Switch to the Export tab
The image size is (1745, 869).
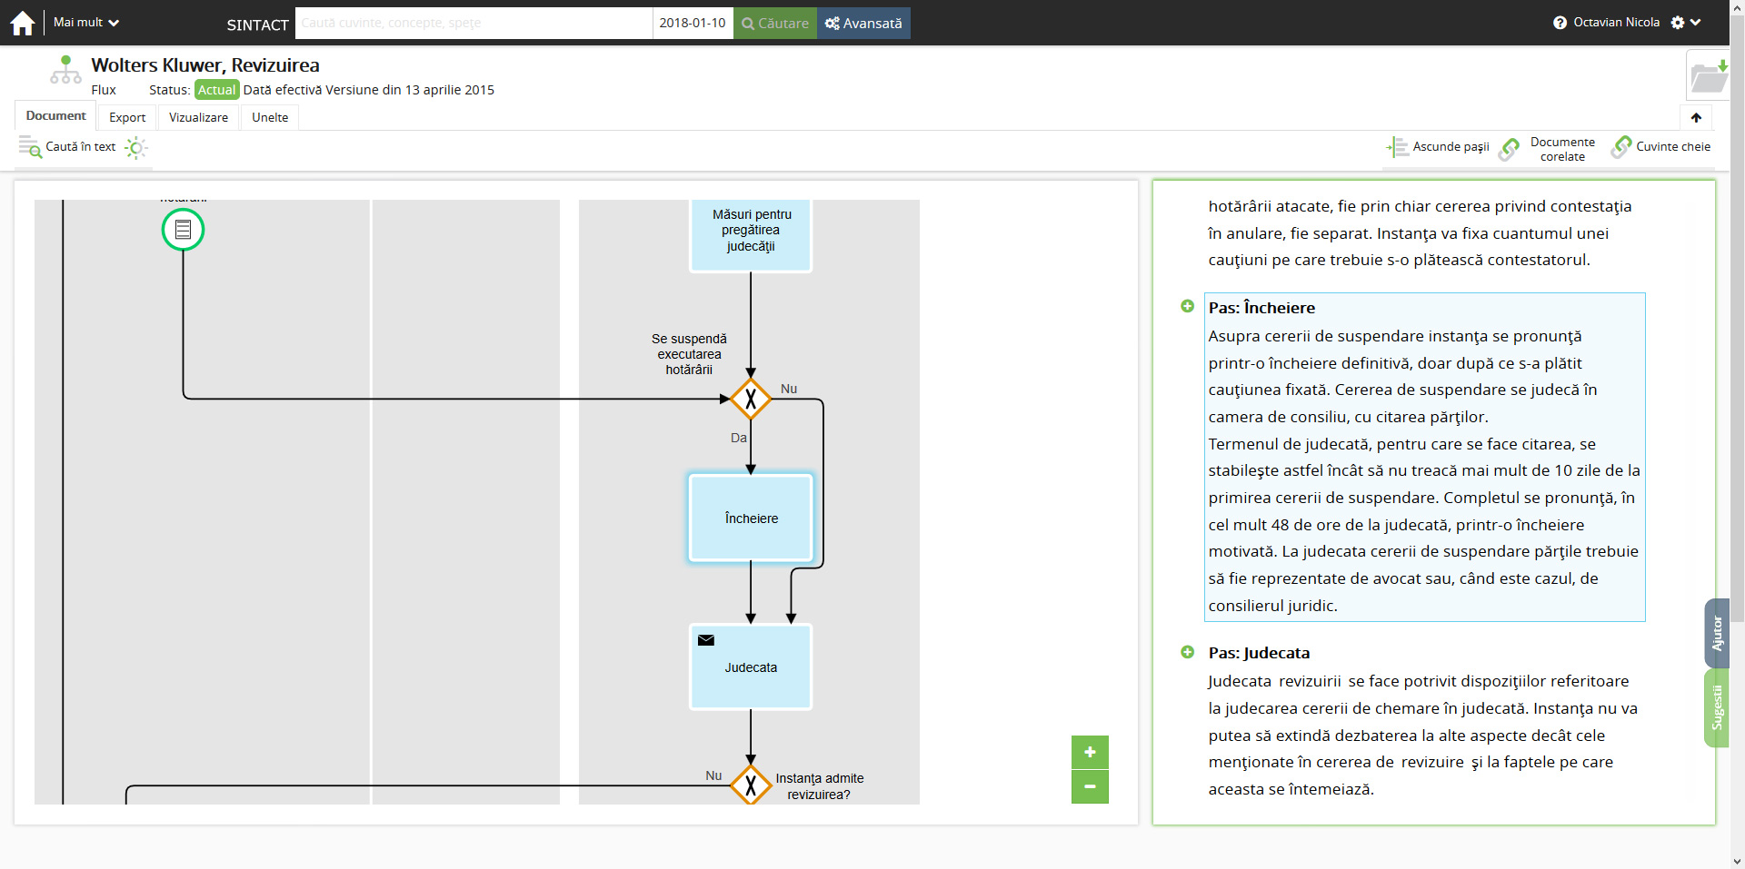pyautogui.click(x=127, y=117)
